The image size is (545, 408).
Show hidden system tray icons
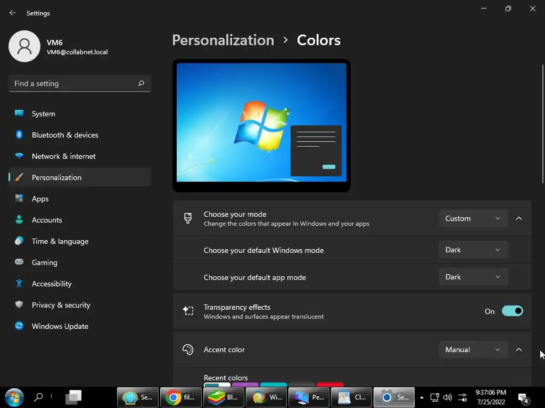pos(422,397)
